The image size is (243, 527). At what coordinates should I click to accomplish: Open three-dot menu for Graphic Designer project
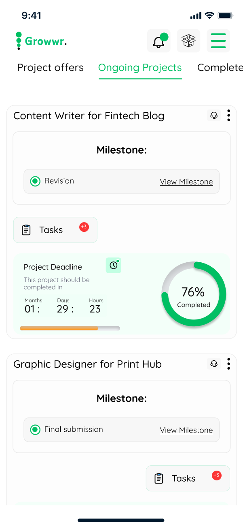click(x=228, y=364)
